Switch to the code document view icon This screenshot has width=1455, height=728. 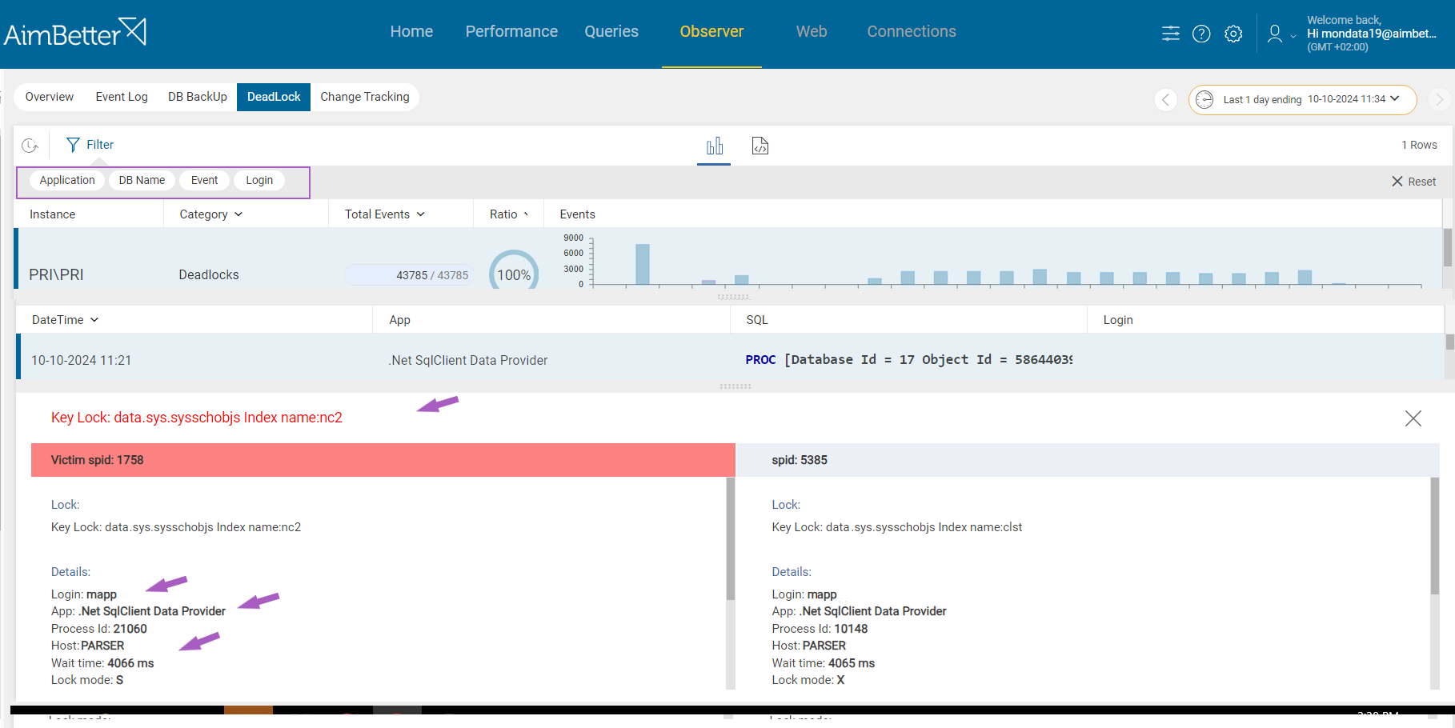click(x=760, y=146)
